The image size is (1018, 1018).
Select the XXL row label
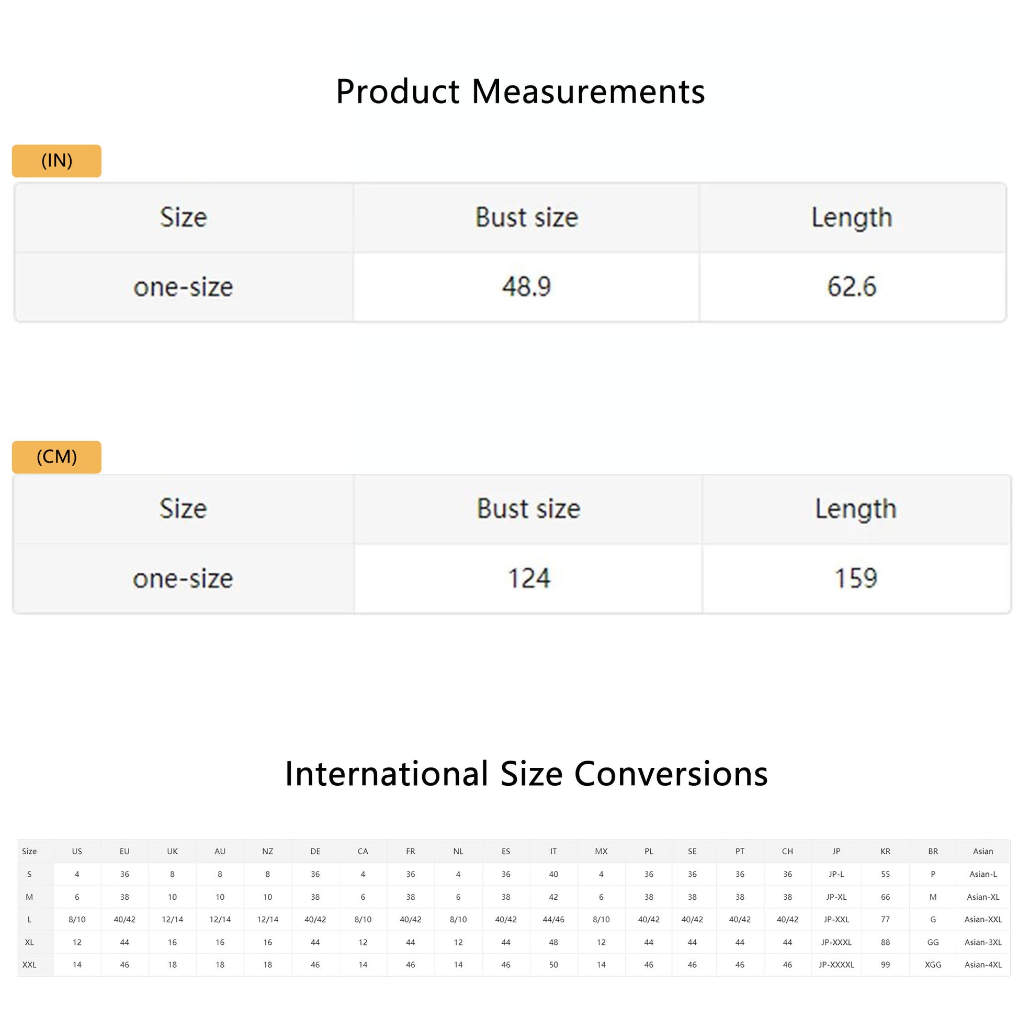point(29,965)
